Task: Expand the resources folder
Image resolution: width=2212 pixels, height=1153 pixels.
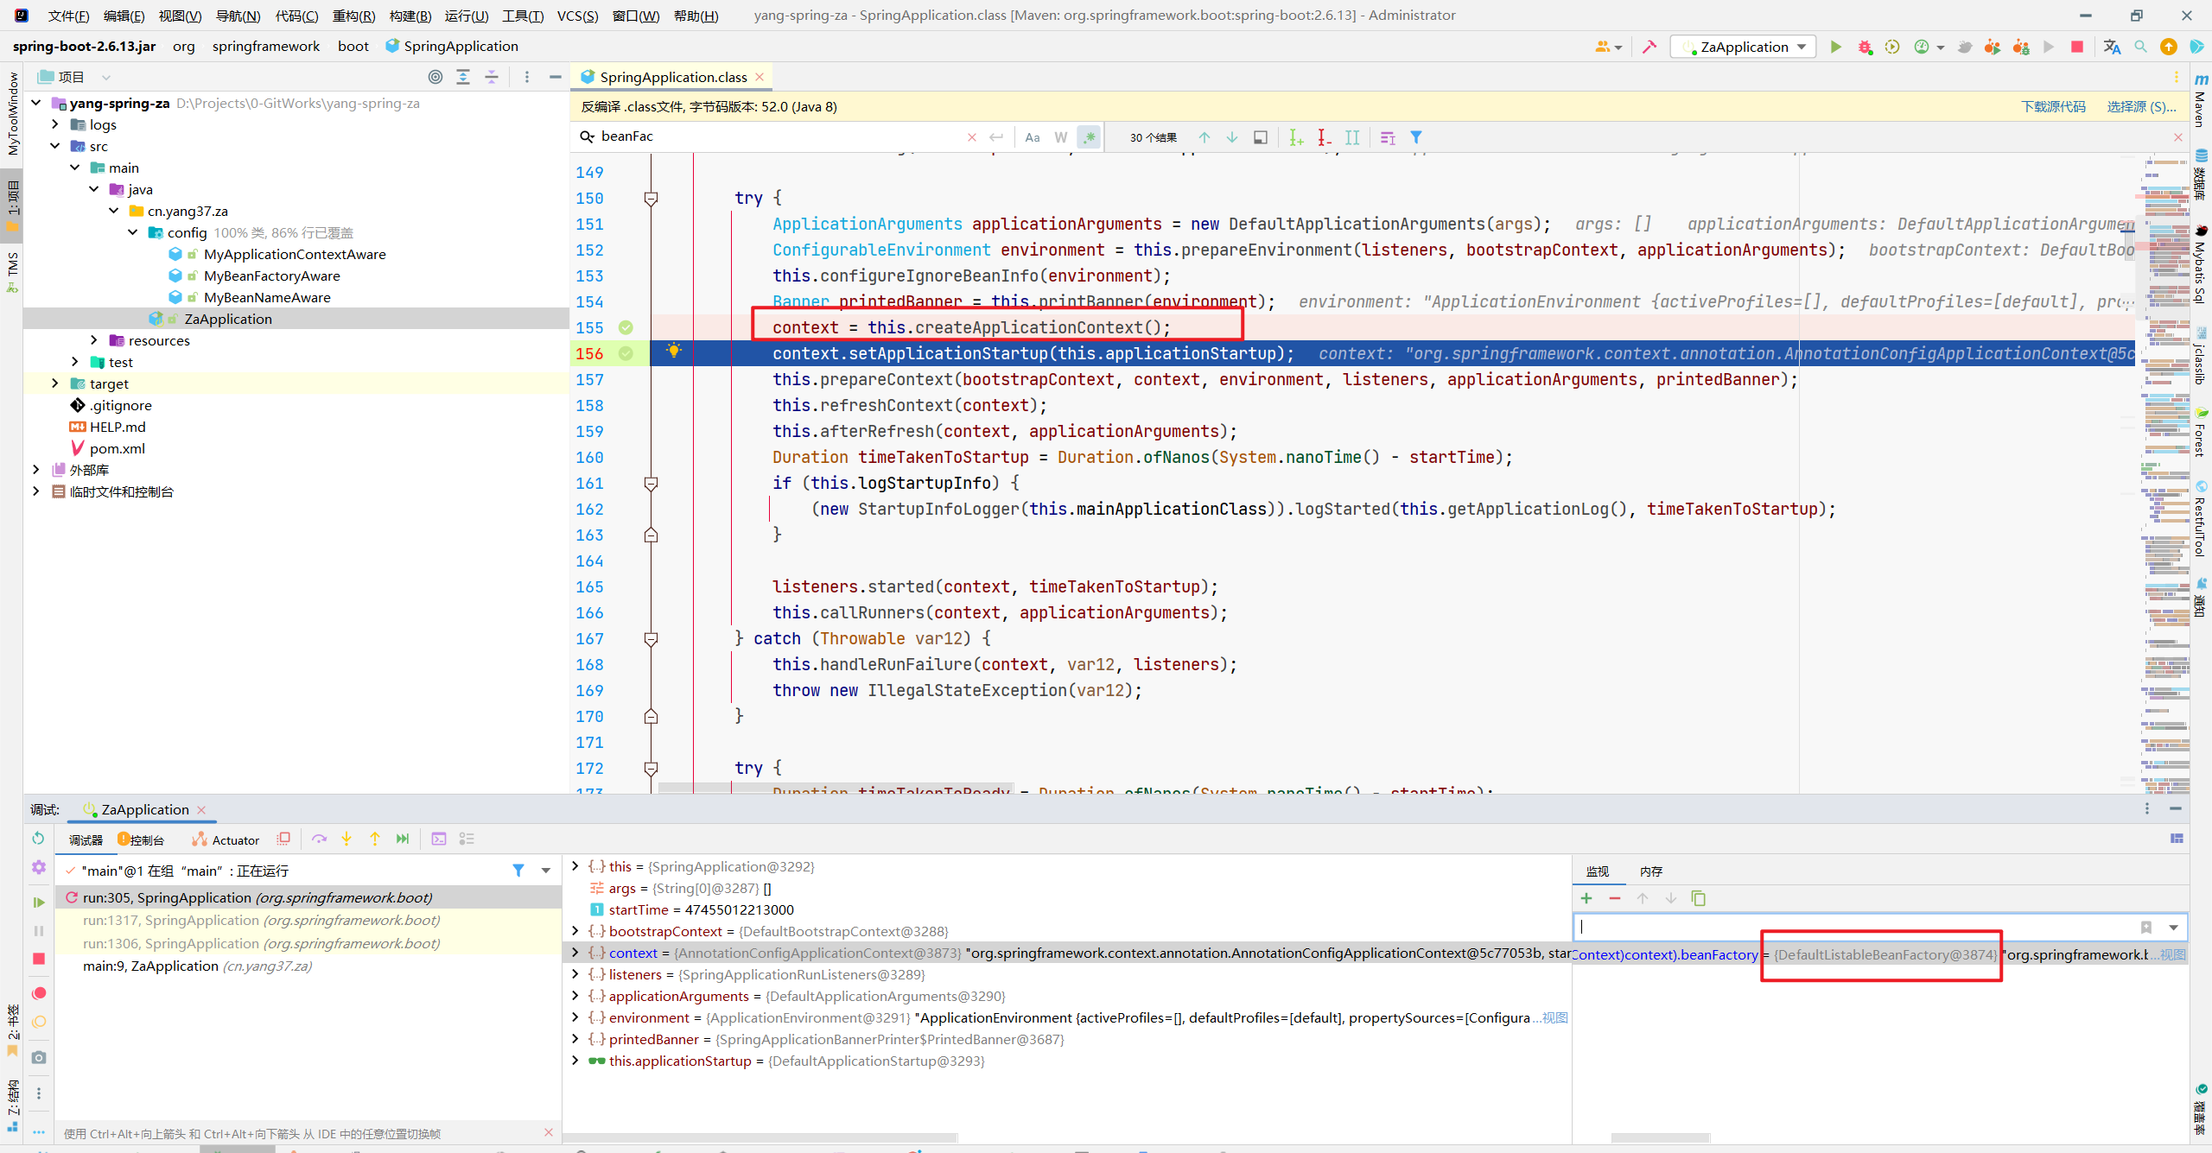Action: (94, 340)
